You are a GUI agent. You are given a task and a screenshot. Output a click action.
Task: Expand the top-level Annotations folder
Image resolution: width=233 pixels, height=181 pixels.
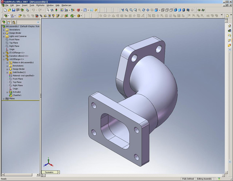(x=4, y=30)
